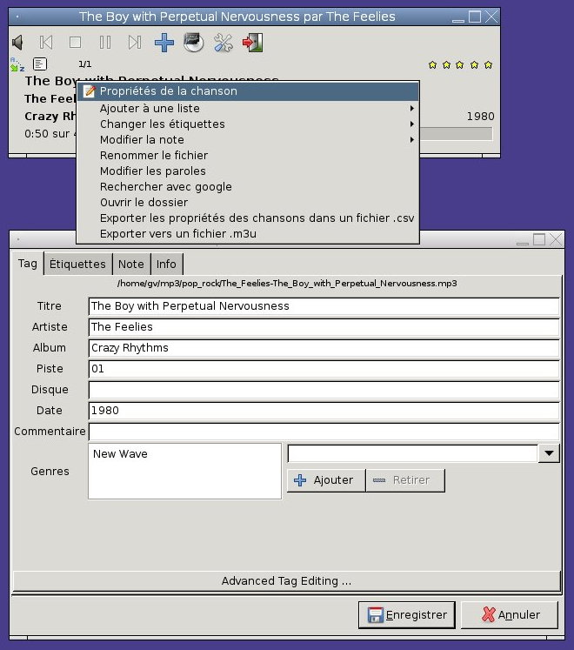Click the A-Z sort icon

tap(17, 64)
